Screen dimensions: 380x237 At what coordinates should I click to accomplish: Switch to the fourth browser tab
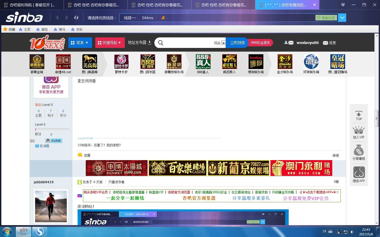coord(223,5)
